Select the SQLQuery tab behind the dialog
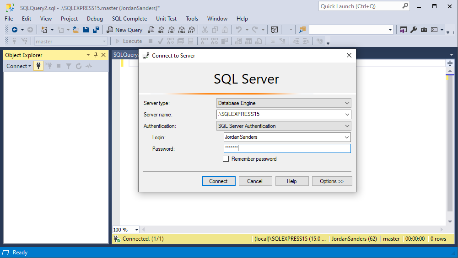The height and width of the screenshot is (258, 458). (125, 55)
